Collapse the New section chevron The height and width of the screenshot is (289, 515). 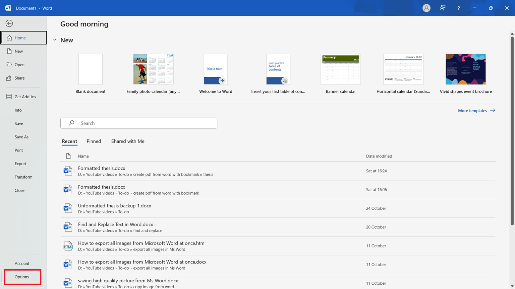coord(55,40)
